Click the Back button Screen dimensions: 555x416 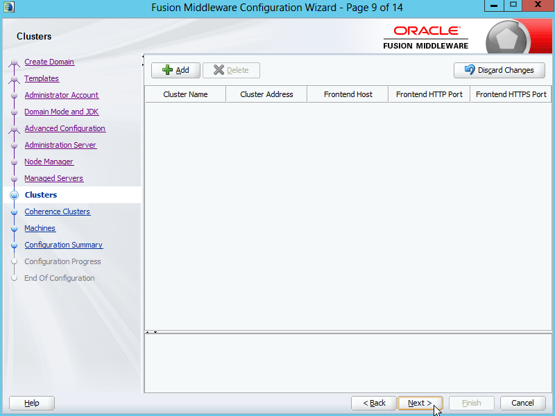(374, 403)
